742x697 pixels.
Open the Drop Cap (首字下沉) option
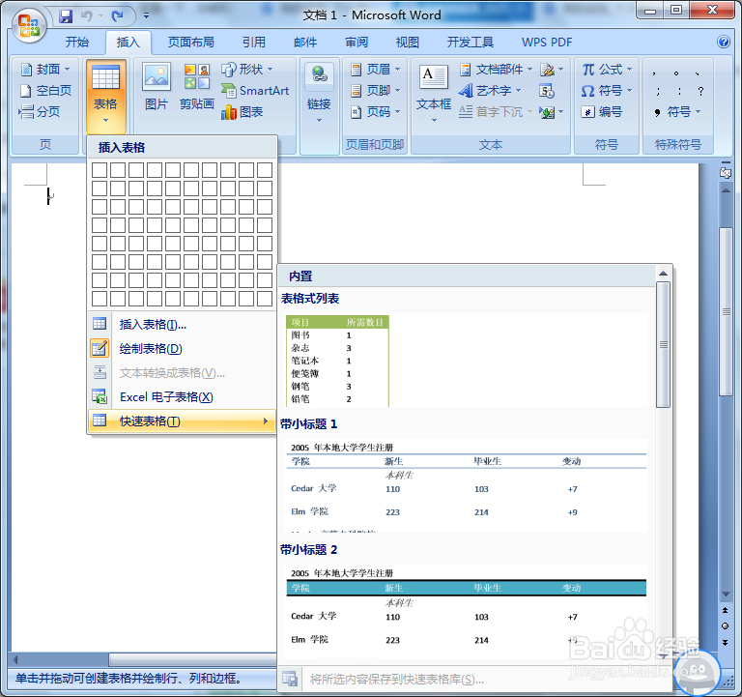(495, 112)
